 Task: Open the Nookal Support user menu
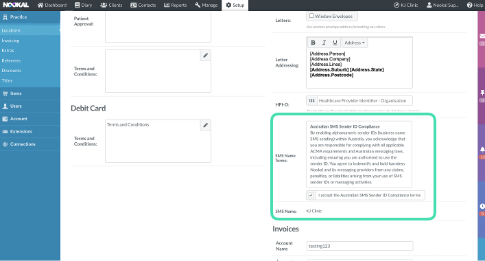[442, 5]
